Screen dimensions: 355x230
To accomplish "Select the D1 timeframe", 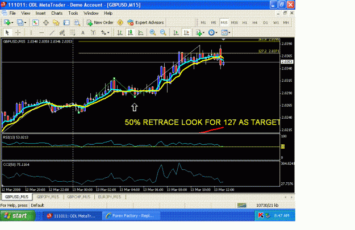I will (265, 23).
